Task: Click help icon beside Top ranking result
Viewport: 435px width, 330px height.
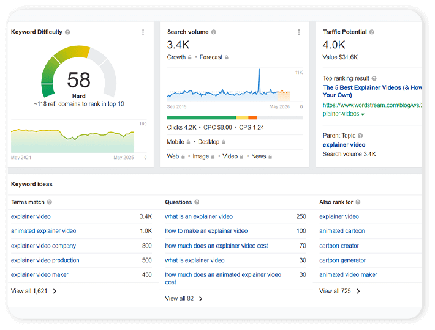Action: 374,79
